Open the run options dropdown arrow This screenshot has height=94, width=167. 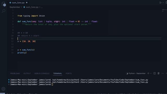pos(163,3)
